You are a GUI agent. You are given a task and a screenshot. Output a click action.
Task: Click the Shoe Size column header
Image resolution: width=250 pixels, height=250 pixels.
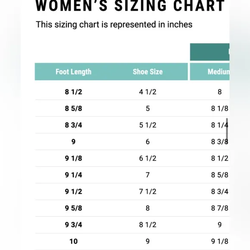tap(148, 72)
